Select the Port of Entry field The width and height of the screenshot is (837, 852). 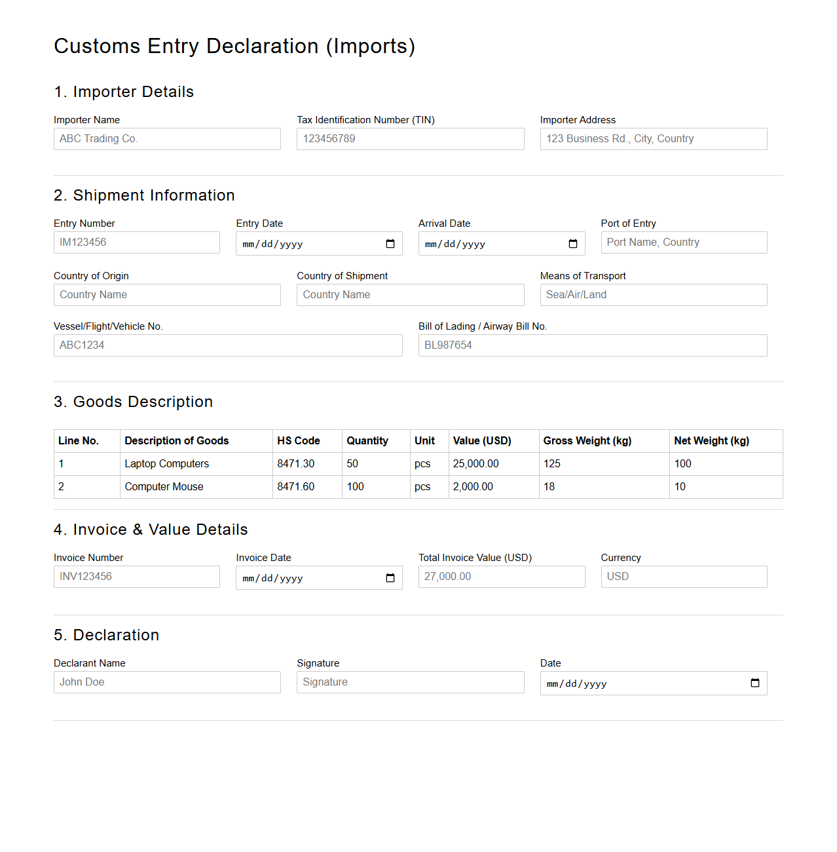point(683,242)
